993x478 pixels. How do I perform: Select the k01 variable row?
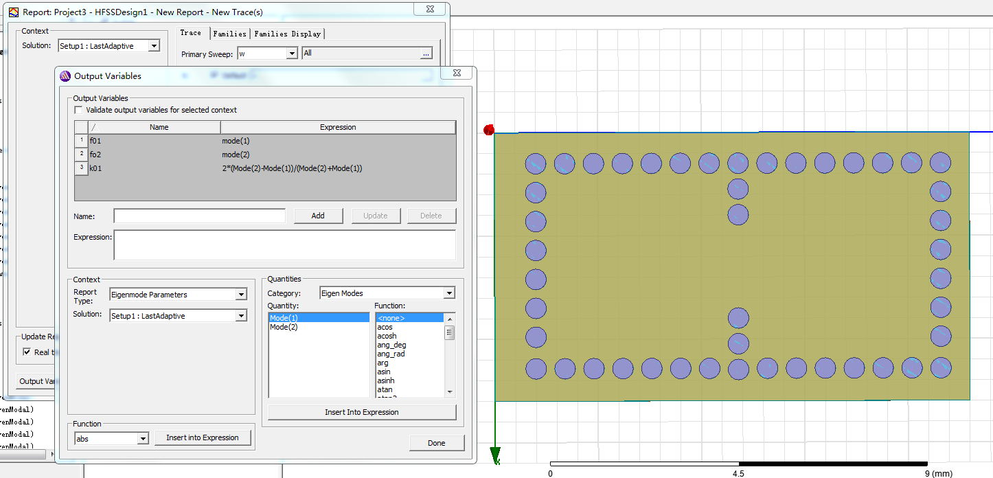[x=265, y=168]
